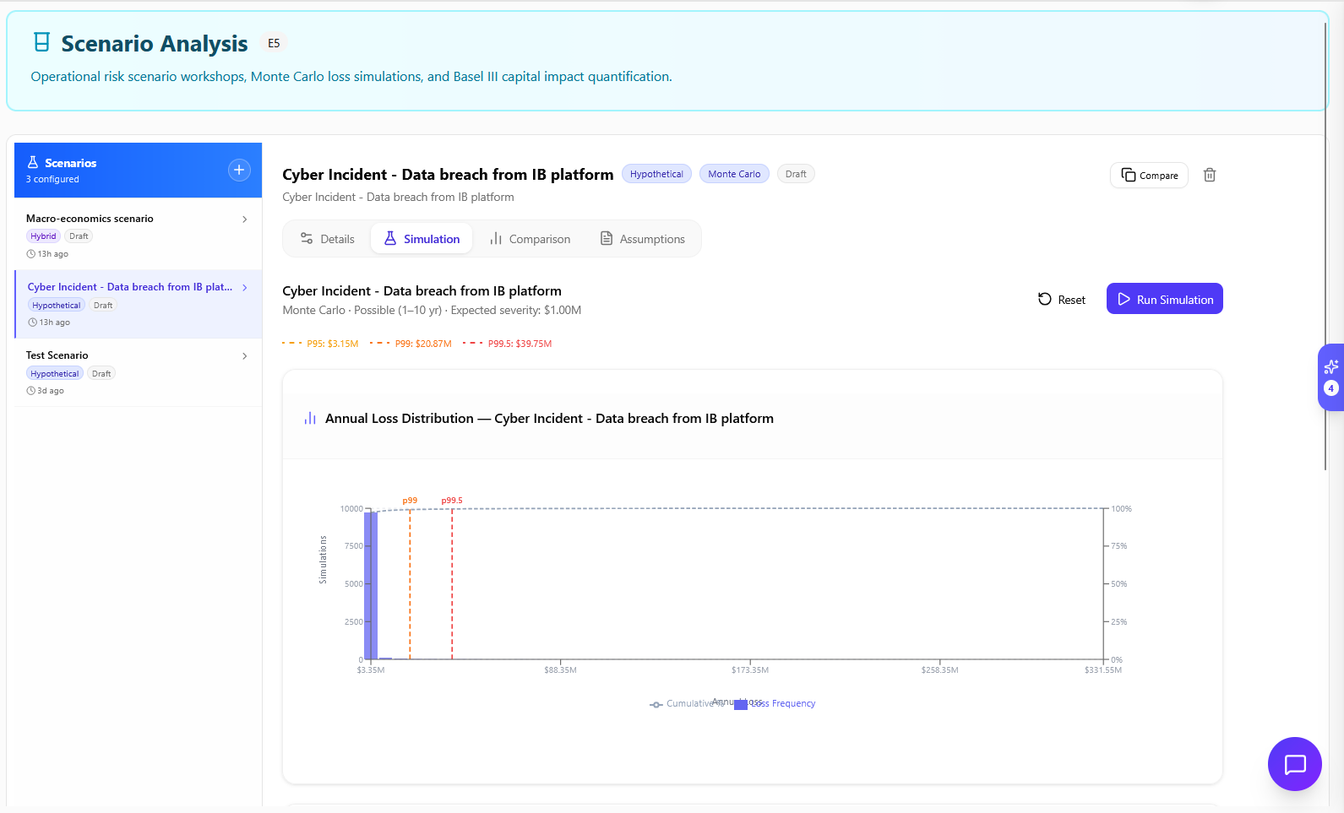The width and height of the screenshot is (1344, 813).
Task: Click the bar chart icon beside Annual Loss Distribution
Action: 310,419
